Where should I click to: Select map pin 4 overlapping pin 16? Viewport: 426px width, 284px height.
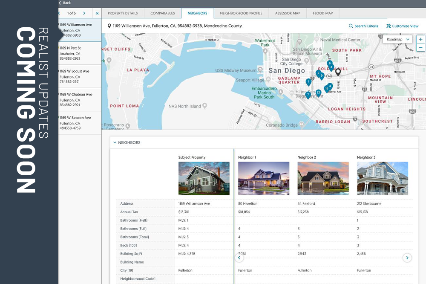click(330, 87)
